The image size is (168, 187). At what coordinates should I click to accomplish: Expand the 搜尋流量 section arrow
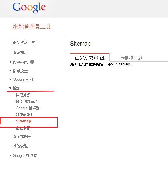[11, 71]
